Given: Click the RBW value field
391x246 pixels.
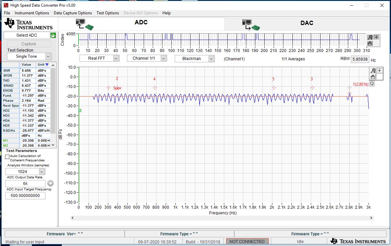Looking at the screenshot, I should [360, 59].
